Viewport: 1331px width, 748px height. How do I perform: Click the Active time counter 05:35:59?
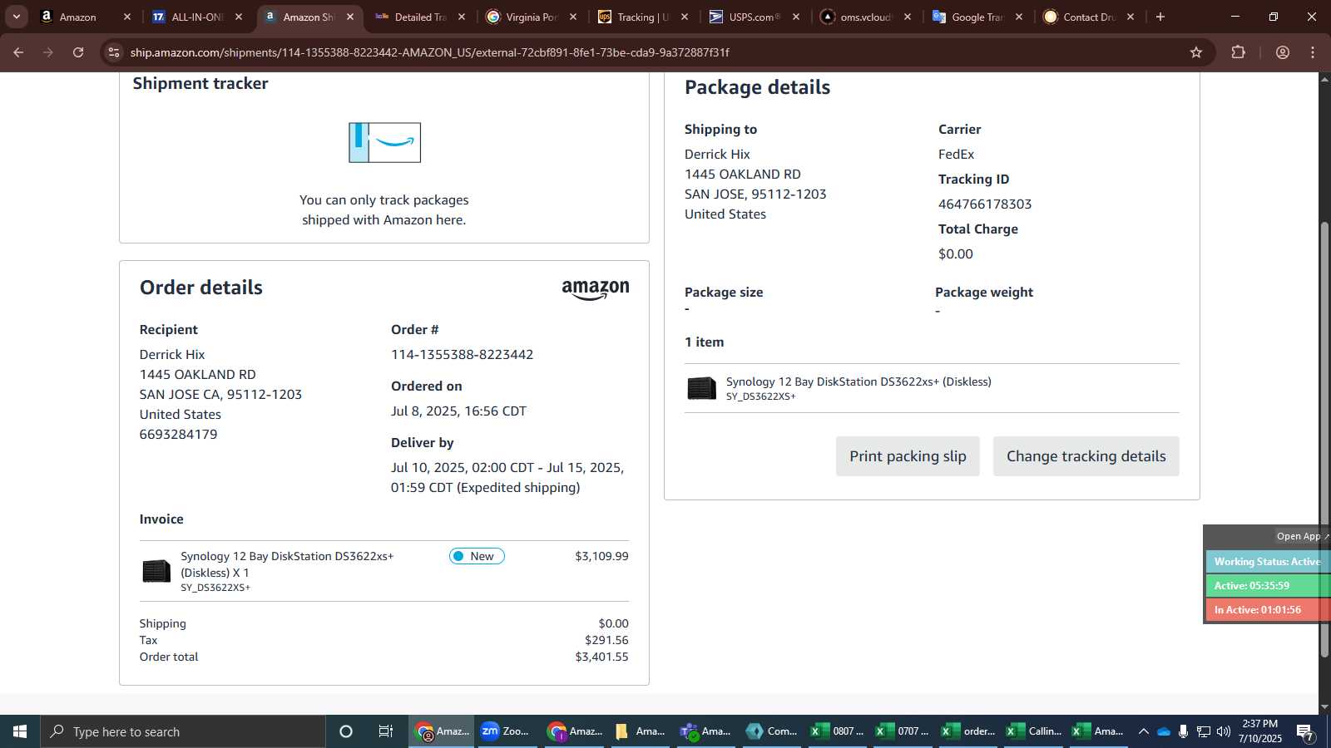tap(1267, 586)
